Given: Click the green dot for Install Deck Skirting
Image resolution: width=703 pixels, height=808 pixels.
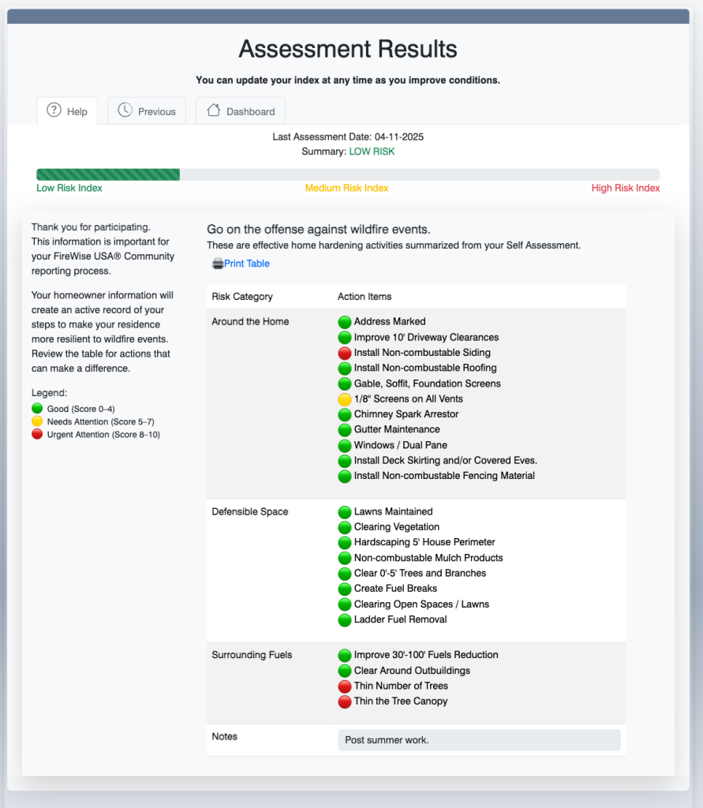Looking at the screenshot, I should click(x=345, y=461).
